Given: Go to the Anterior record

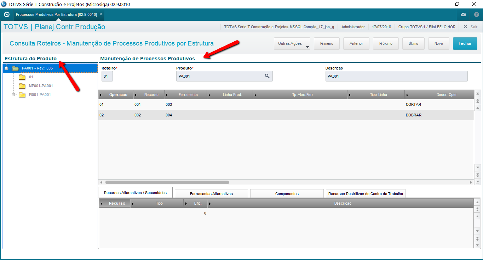Looking at the screenshot, I should [x=356, y=43].
